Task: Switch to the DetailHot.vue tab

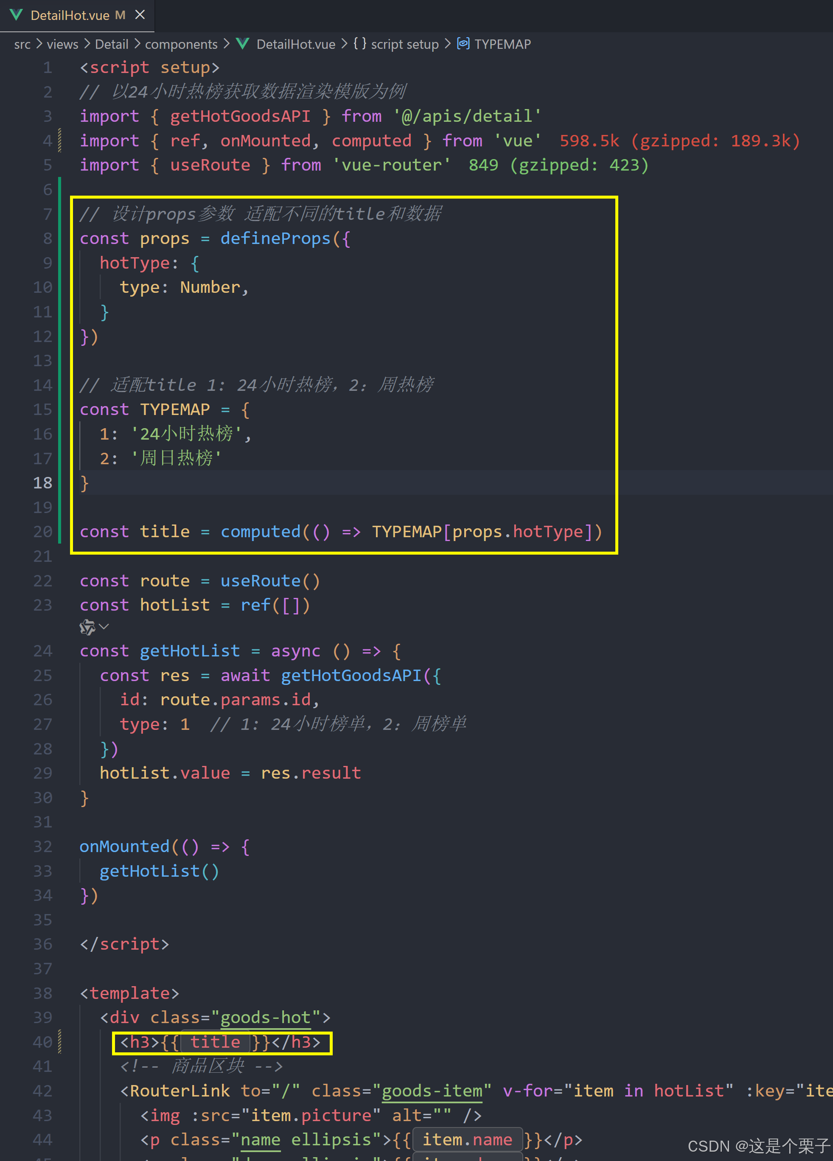Action: (x=70, y=15)
